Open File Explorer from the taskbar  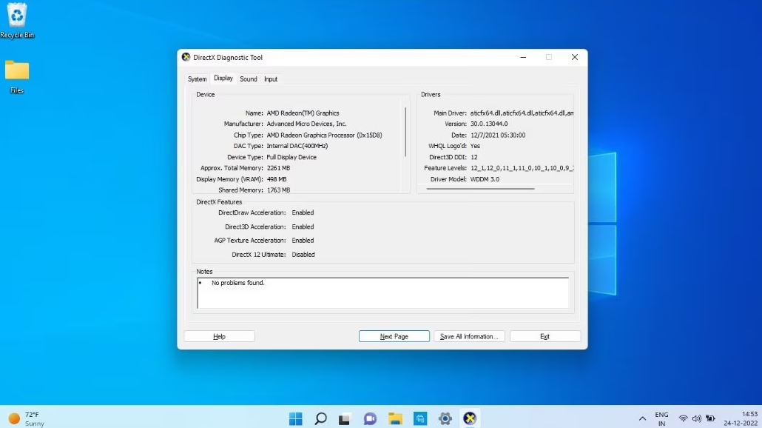(395, 418)
